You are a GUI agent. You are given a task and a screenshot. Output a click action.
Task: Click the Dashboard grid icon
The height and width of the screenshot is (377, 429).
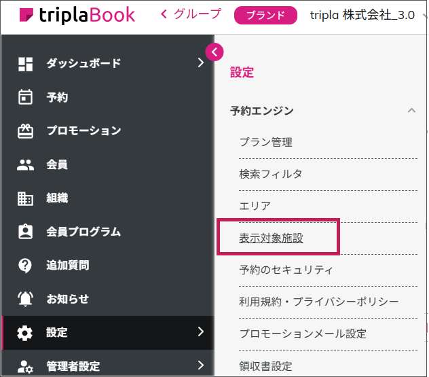25,64
